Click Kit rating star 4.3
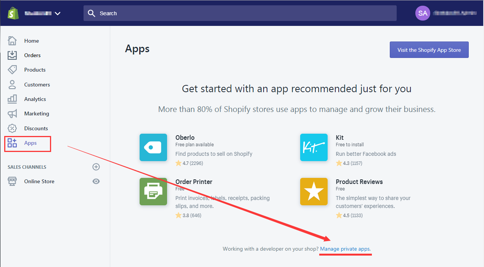Screen dimensions: 484x267 [339, 163]
